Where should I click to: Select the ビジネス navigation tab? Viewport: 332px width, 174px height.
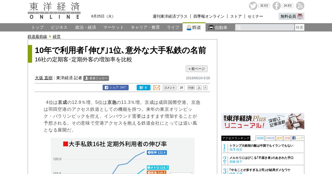[x=59, y=27]
